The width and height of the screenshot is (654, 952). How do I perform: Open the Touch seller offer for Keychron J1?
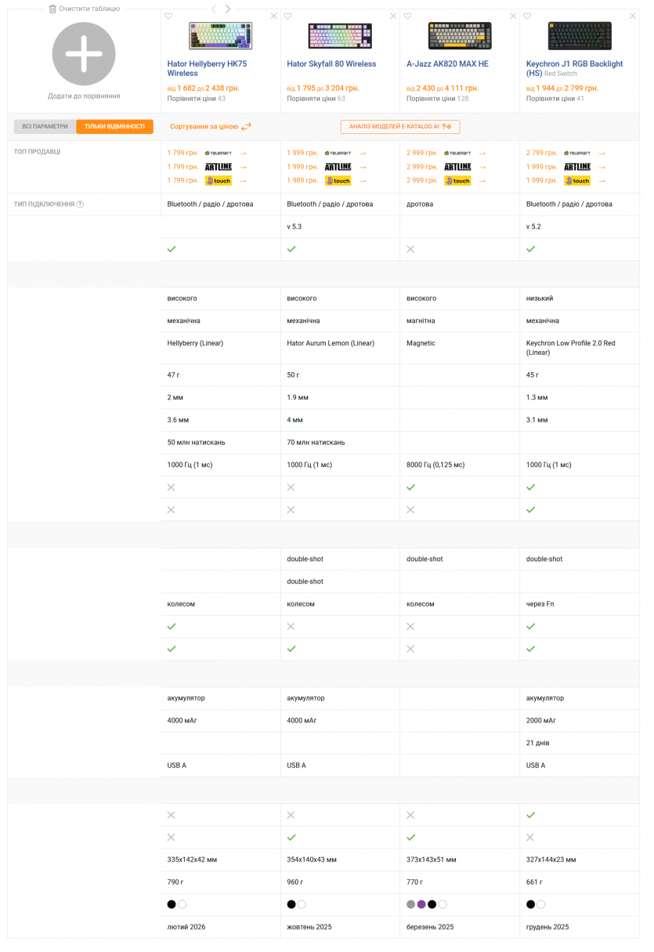point(577,181)
